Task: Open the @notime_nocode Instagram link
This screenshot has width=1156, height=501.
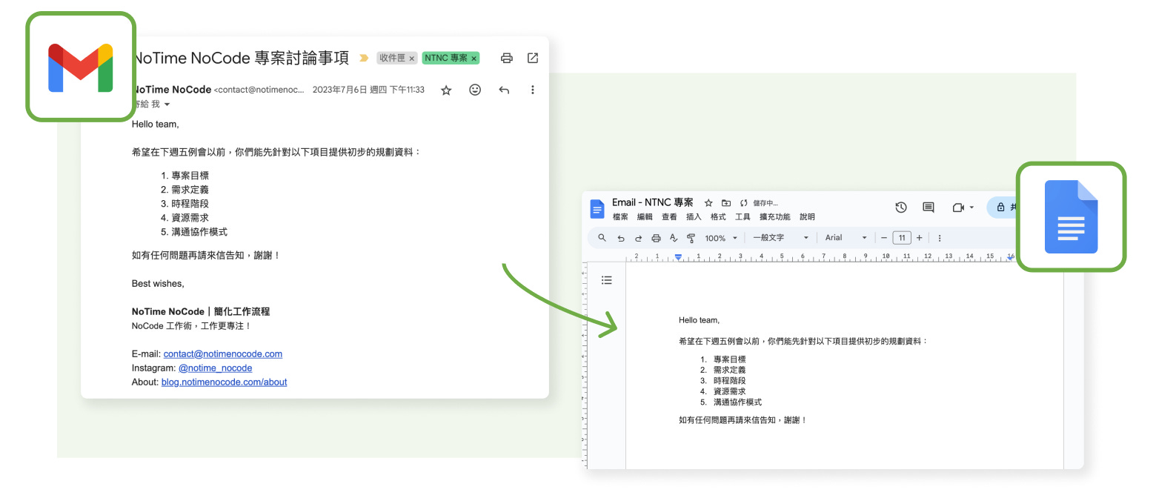Action: [215, 368]
